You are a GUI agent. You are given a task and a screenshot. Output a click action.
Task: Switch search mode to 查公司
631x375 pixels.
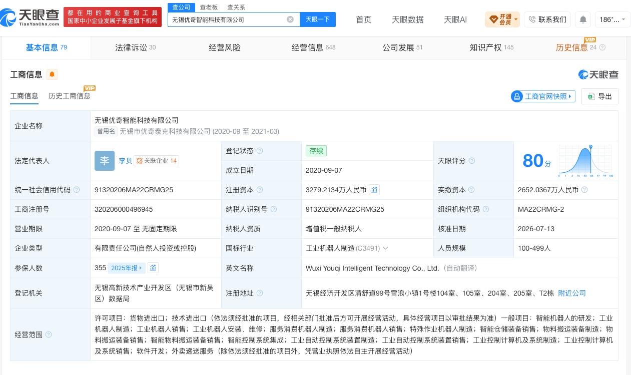pyautogui.click(x=181, y=7)
